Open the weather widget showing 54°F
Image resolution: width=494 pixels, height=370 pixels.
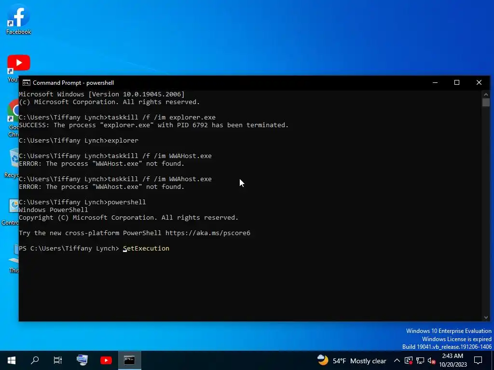[352, 360]
